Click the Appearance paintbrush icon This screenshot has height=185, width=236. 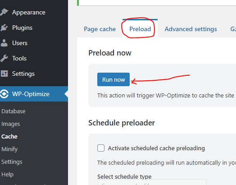(4, 12)
